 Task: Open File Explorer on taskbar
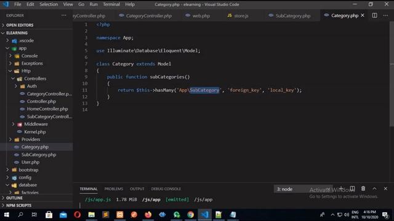click(x=92, y=215)
